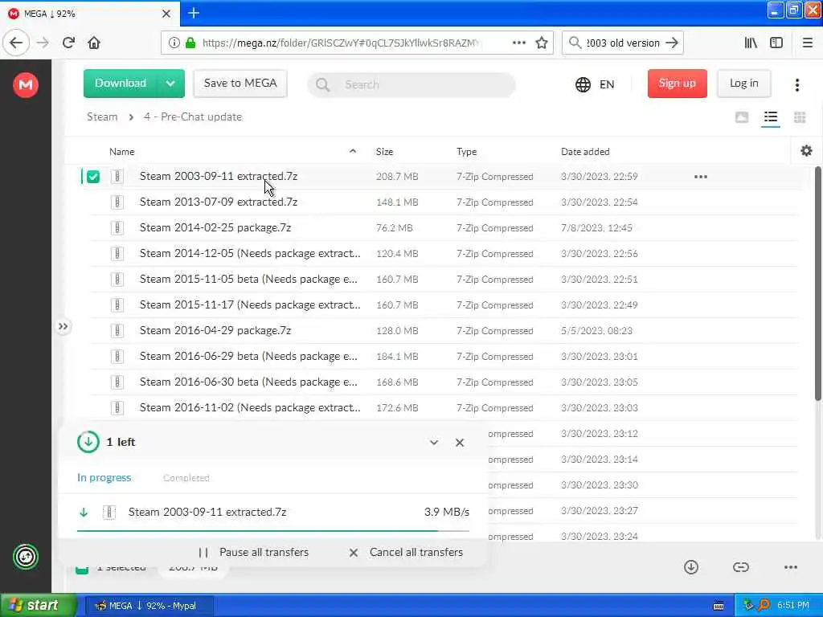This screenshot has width=823, height=617.
Task: Open Windows start button
Action: coord(38,606)
